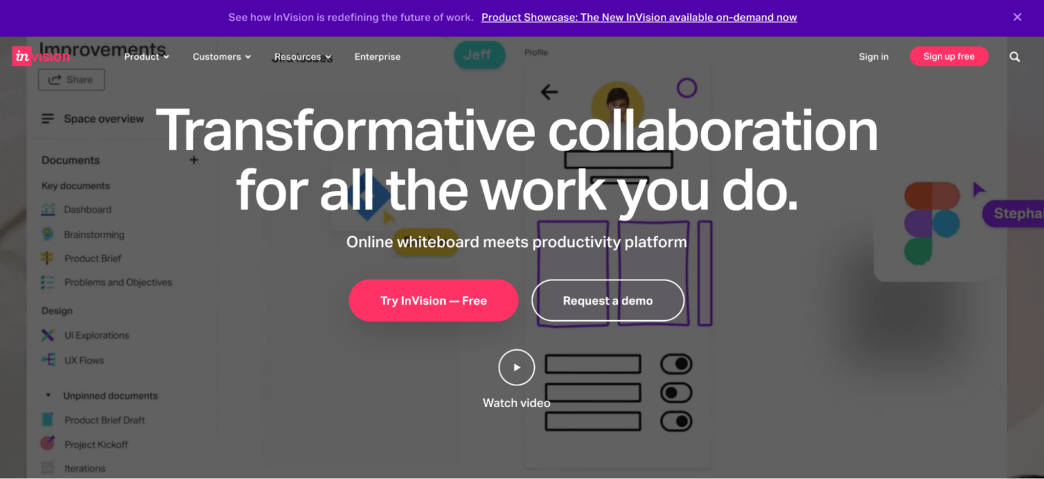
Task: Click the UI Explorations Figma icon
Action: pyautogui.click(x=48, y=335)
